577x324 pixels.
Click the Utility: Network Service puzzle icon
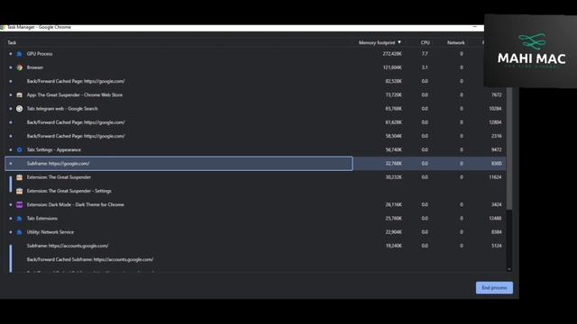pyautogui.click(x=20, y=232)
